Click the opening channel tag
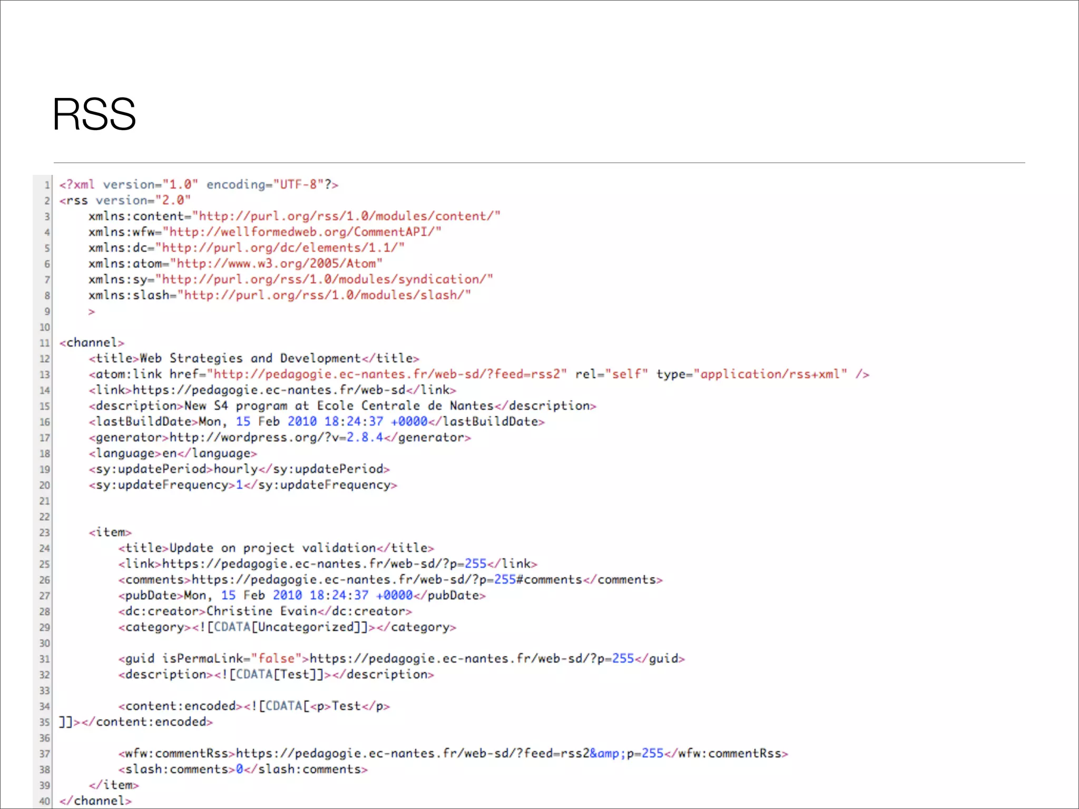 pos(92,343)
